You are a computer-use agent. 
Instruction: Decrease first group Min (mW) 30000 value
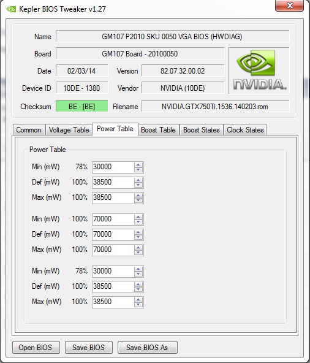[x=138, y=170]
